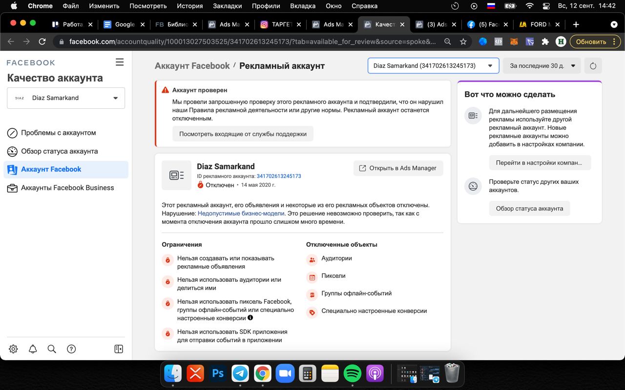
Task: Open Photoshop from the Dock
Action: tap(218, 374)
